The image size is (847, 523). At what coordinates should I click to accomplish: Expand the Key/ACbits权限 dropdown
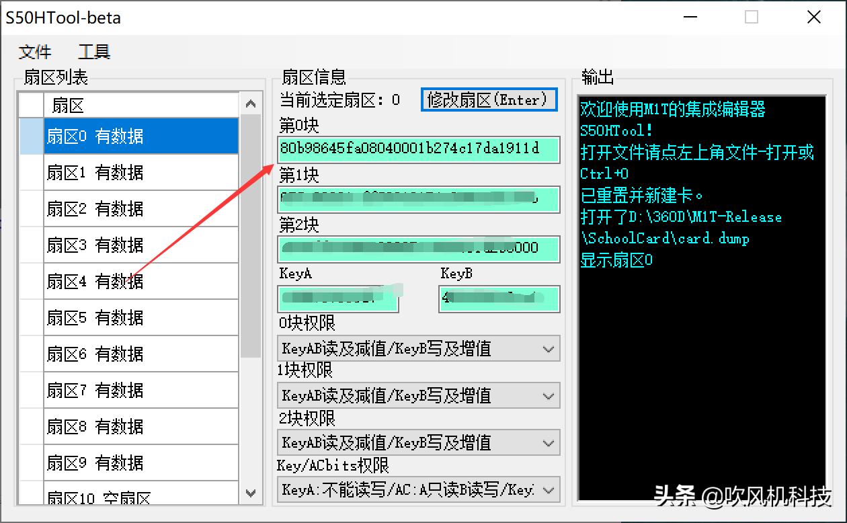(418, 489)
